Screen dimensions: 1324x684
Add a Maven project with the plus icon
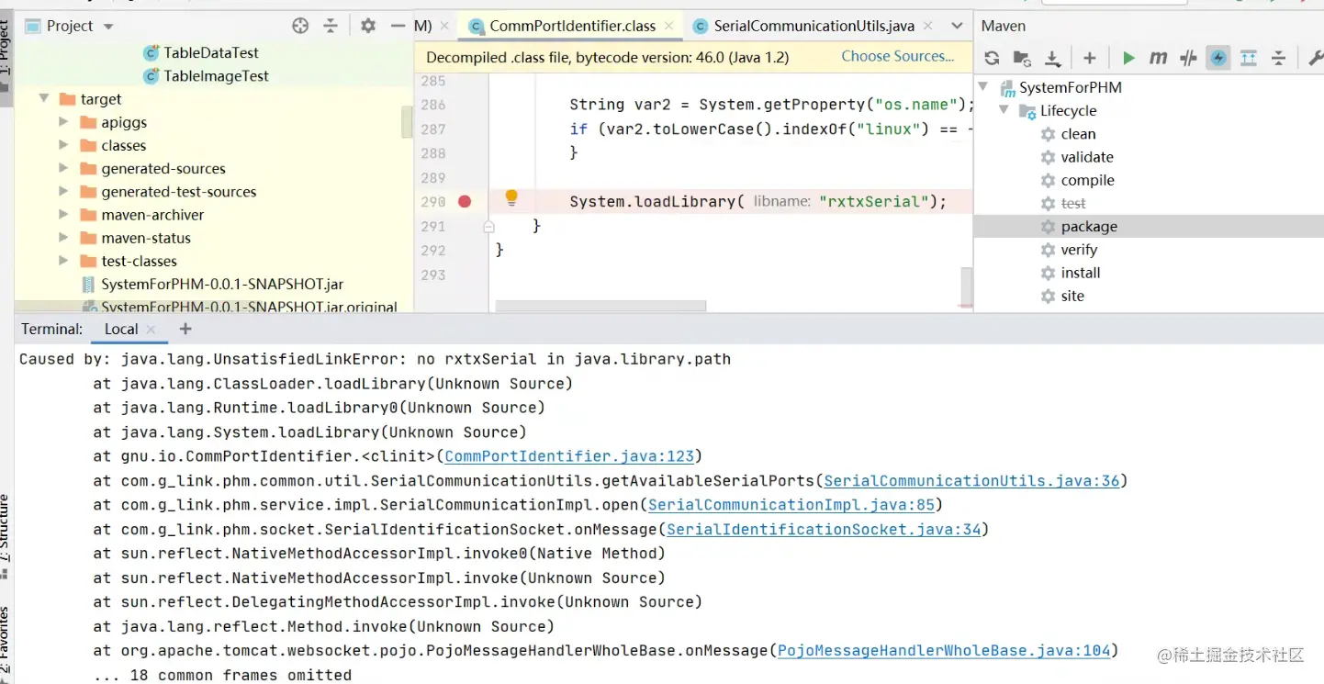point(1090,58)
